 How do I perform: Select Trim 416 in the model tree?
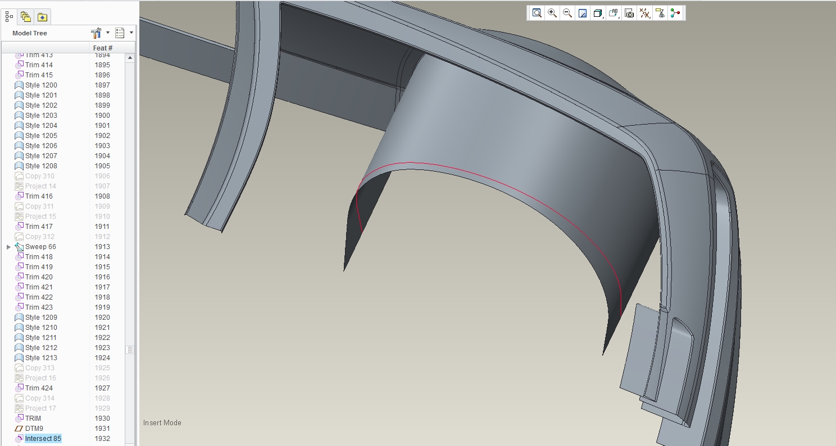[39, 196]
